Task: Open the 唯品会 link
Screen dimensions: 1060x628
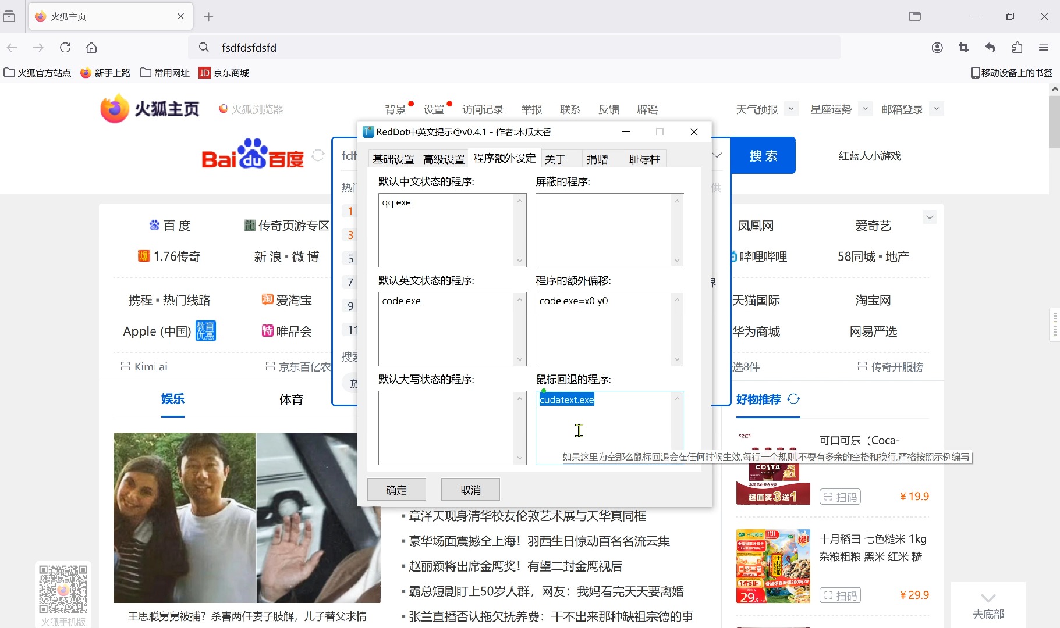Action: (287, 331)
